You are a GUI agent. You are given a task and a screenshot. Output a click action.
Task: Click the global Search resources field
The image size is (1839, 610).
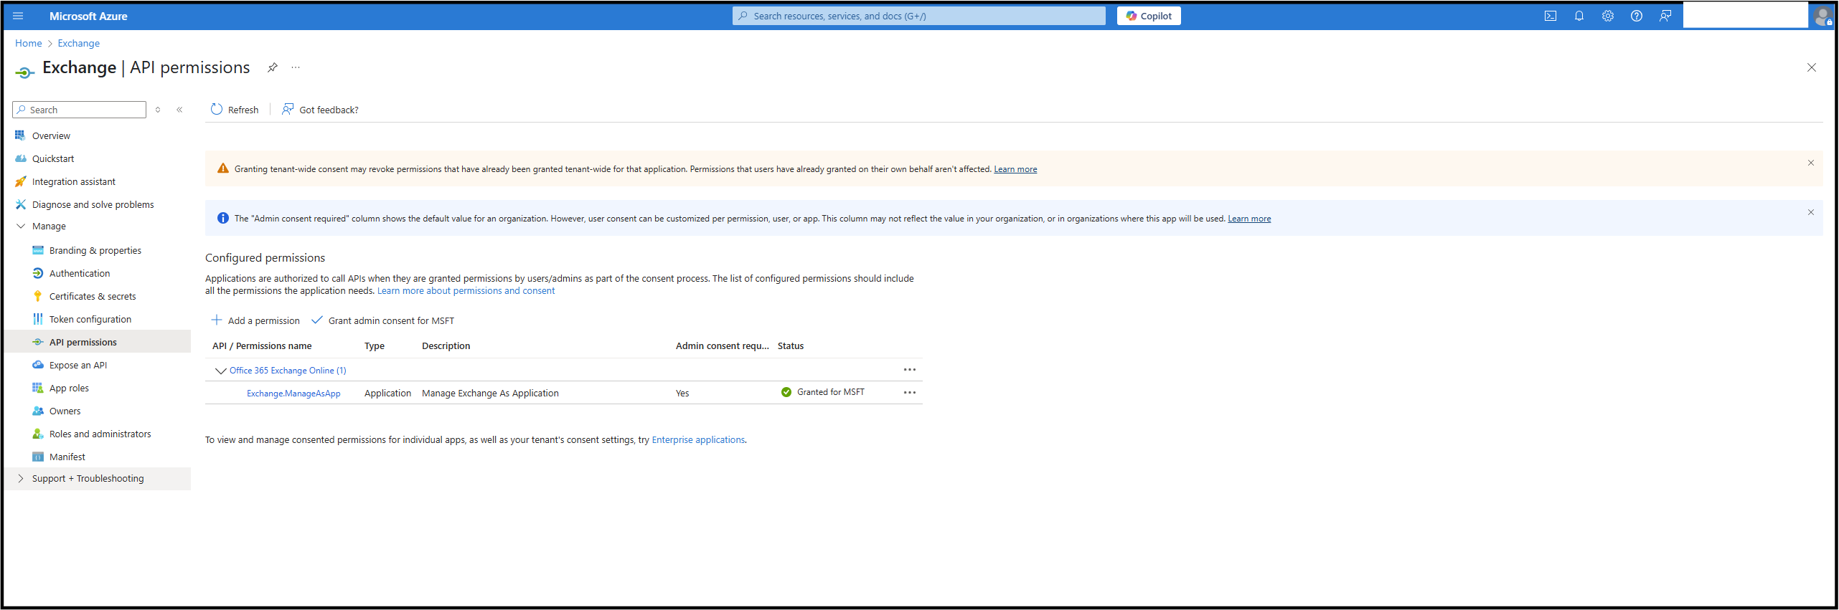coord(919,16)
